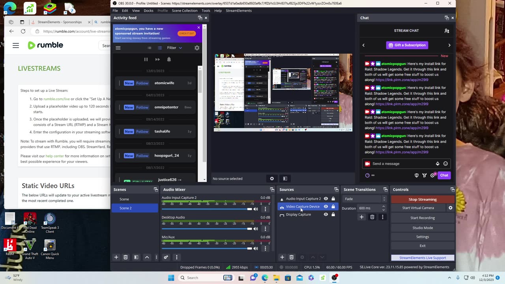Mute Audio Input Capture 2 speaker icon
This screenshot has width=505, height=284.
(256, 209)
